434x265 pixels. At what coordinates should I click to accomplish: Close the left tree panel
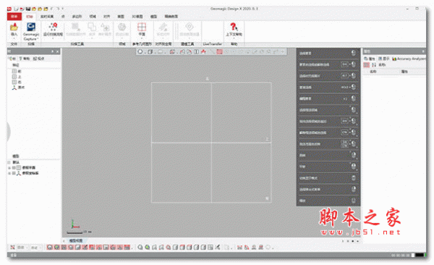[x=58, y=51]
